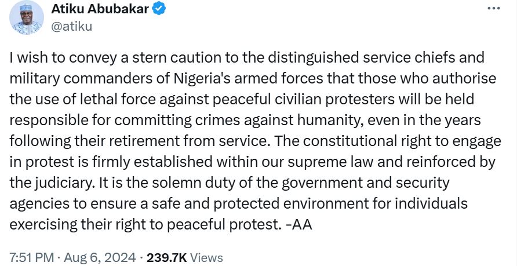Click the Views label
Screen dimensions: 517x266
pyautogui.click(x=206, y=257)
